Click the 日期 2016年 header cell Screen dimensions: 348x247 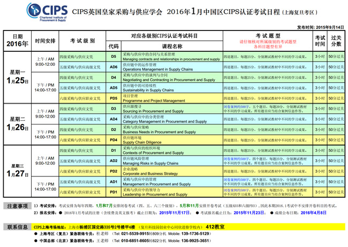(17, 41)
